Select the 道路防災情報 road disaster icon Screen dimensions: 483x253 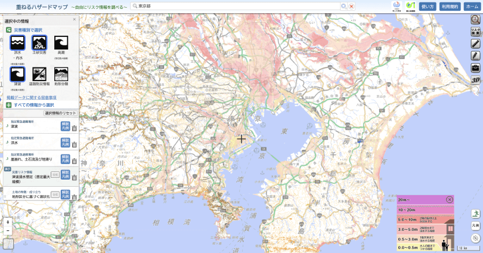click(x=39, y=74)
